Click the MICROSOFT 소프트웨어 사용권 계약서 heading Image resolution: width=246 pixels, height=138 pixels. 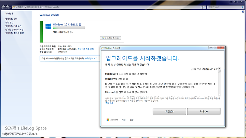(126, 74)
